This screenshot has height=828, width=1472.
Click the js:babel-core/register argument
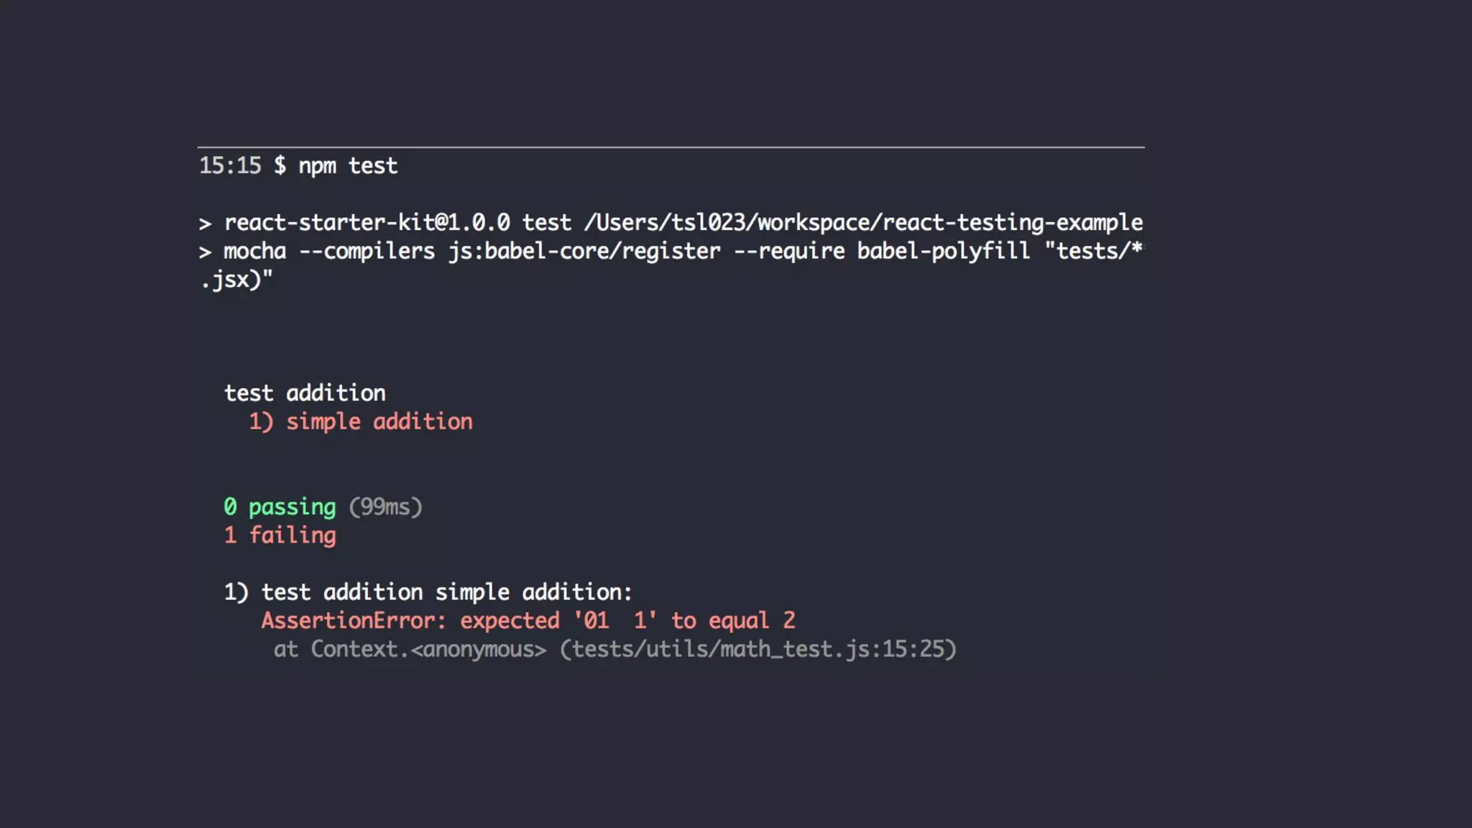584,252
